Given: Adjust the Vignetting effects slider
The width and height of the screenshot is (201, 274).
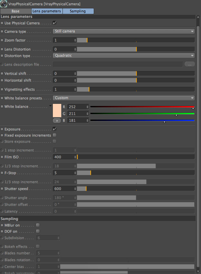Looking at the screenshot, I should pyautogui.click(x=136, y=90).
